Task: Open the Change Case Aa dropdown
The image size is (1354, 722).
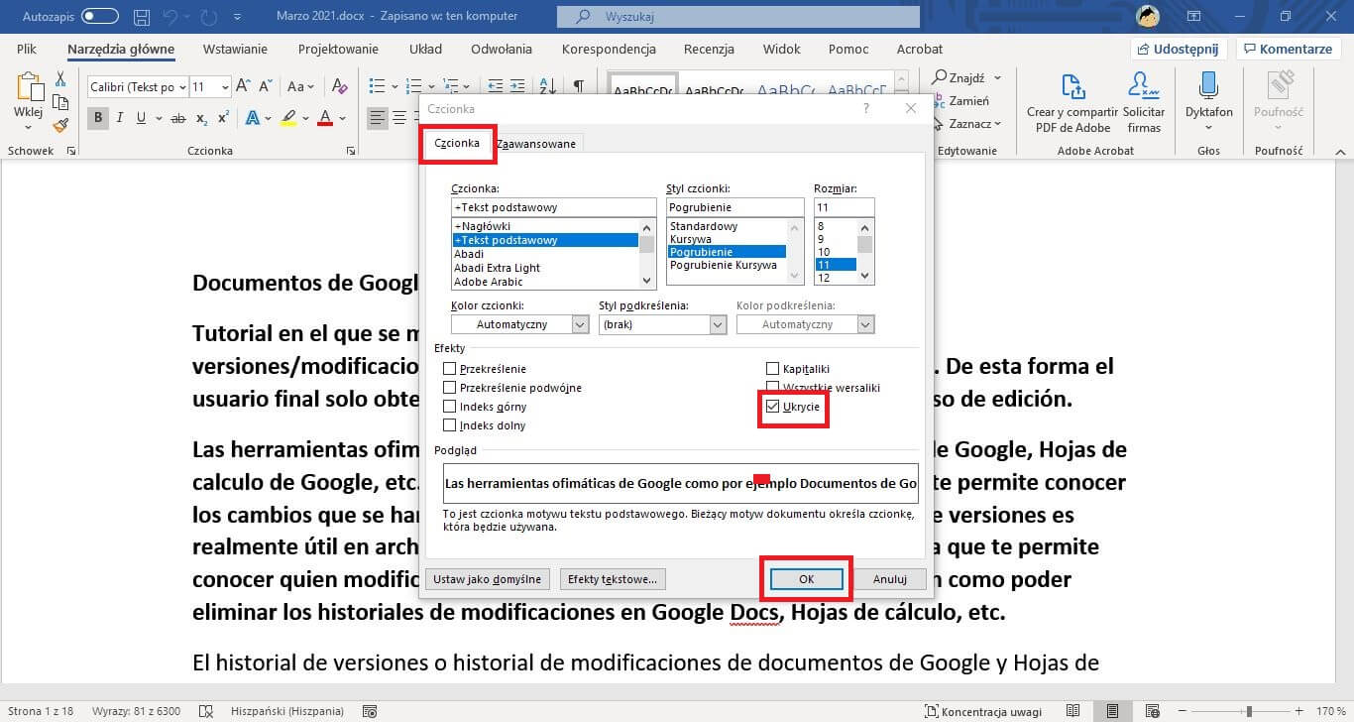Action: [x=300, y=87]
